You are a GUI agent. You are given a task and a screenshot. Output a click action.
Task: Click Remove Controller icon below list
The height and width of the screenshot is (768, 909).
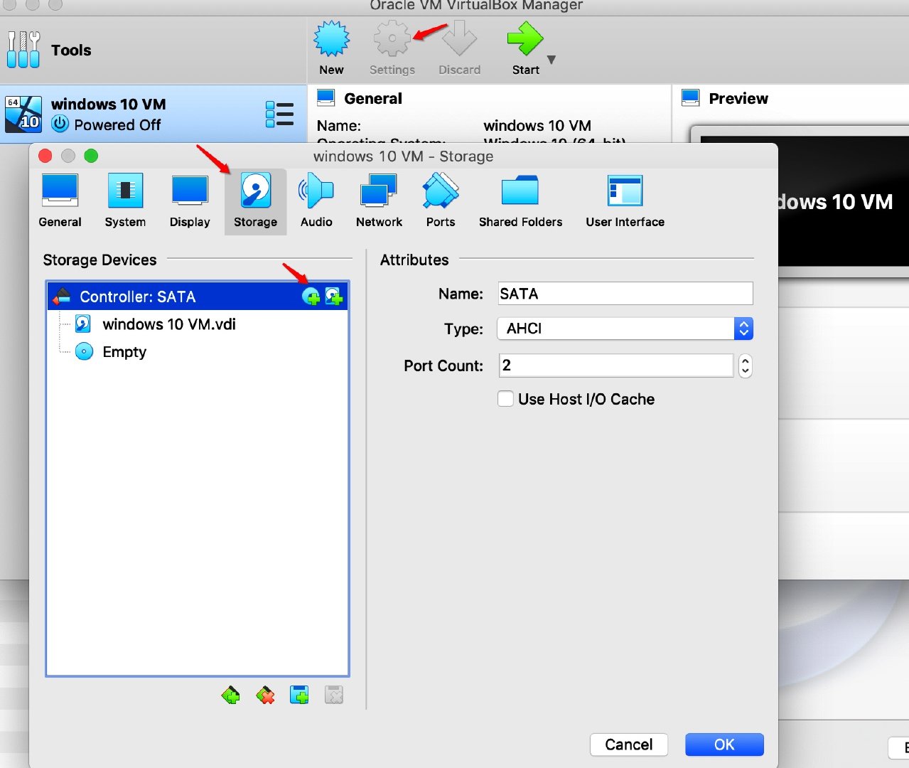coord(266,695)
